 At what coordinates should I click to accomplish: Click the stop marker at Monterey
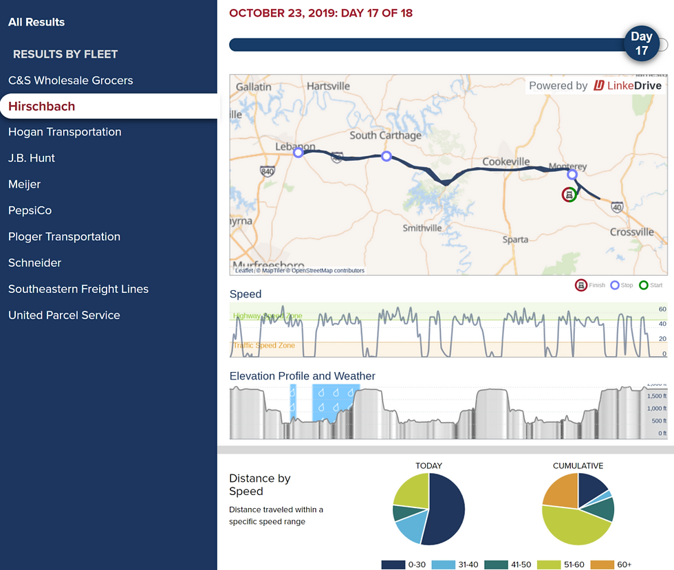tap(572, 174)
